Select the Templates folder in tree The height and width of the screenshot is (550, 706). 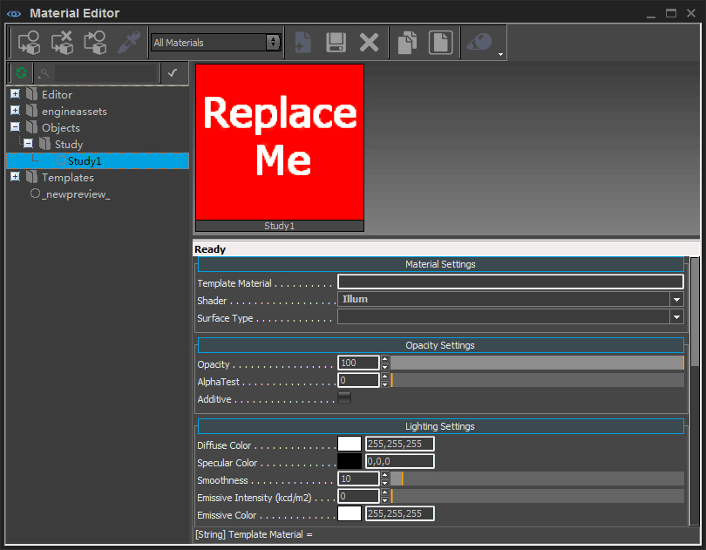click(67, 177)
